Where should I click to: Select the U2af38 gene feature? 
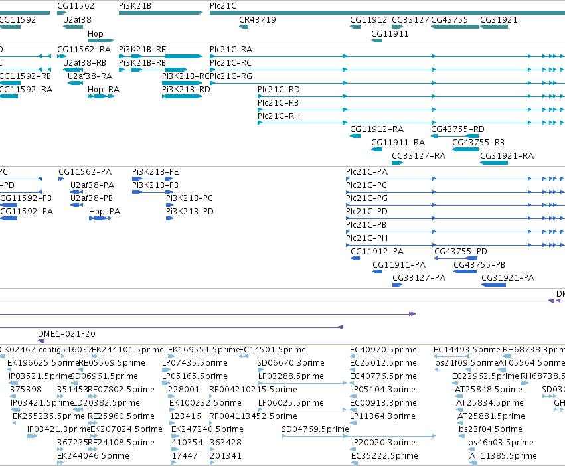pyautogui.click(x=73, y=27)
